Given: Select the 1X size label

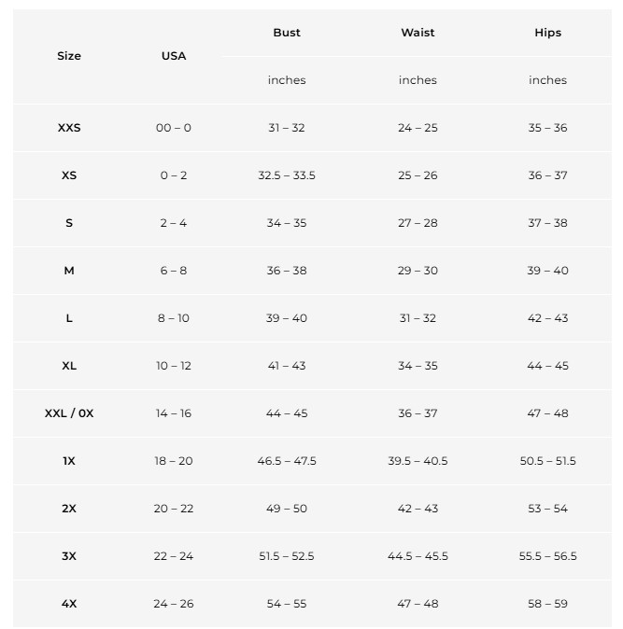Looking at the screenshot, I should pos(69,461).
